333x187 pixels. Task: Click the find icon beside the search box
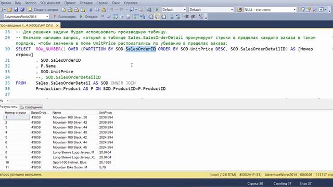pos(239,10)
